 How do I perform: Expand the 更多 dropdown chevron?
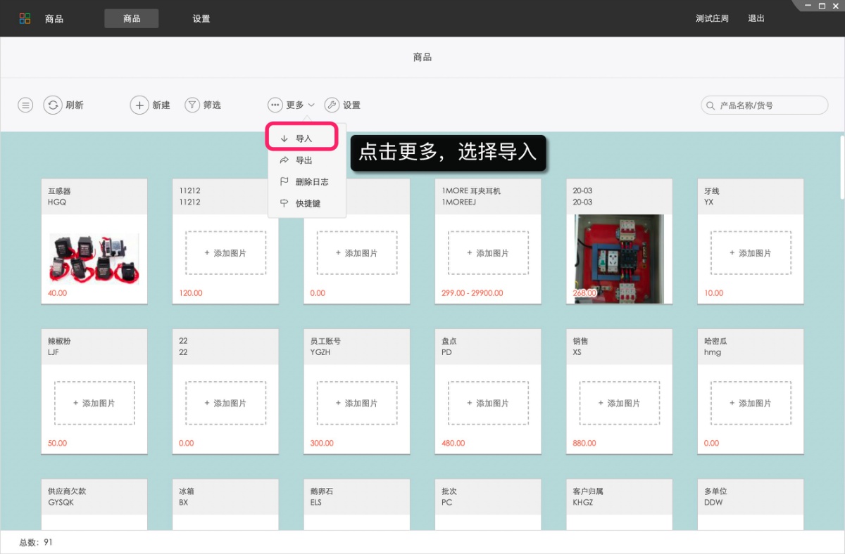coord(311,105)
